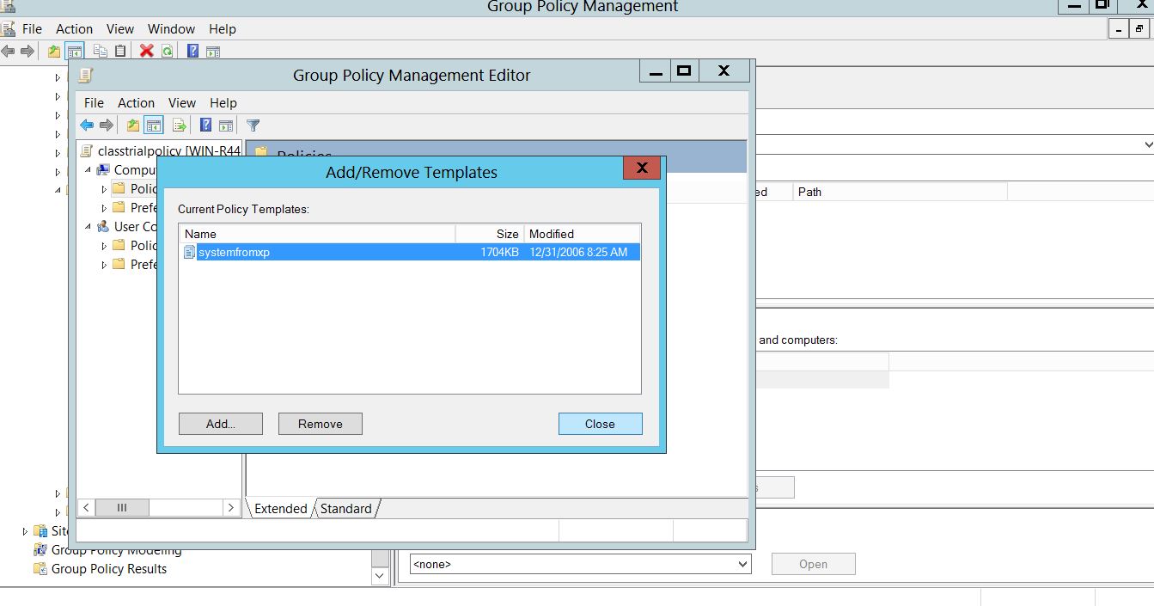Viewport: 1154px width, 606px height.
Task: Click the blue Help icon in Editor toolbar
Action: click(206, 125)
